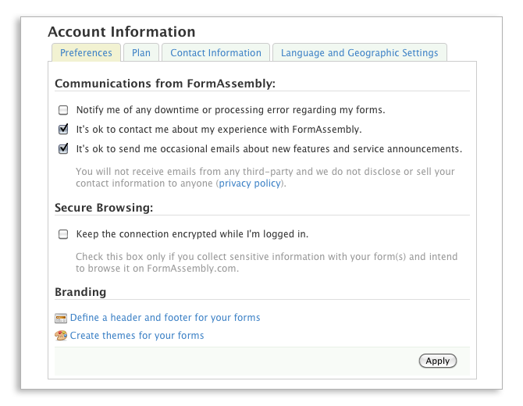Click the paint palette themes icon

tap(61, 335)
